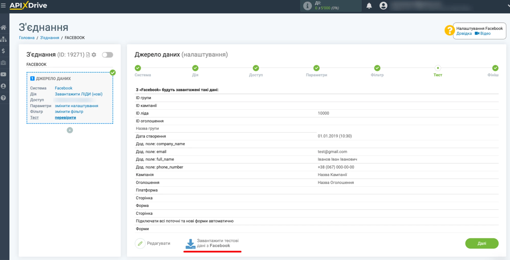Select the Дія step label
Screen dimensions: 510x260
(195, 75)
